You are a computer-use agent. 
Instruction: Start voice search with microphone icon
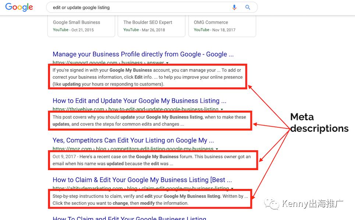tap(234, 7)
